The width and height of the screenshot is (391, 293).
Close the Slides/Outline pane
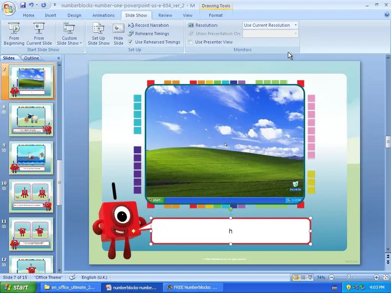tap(58, 58)
